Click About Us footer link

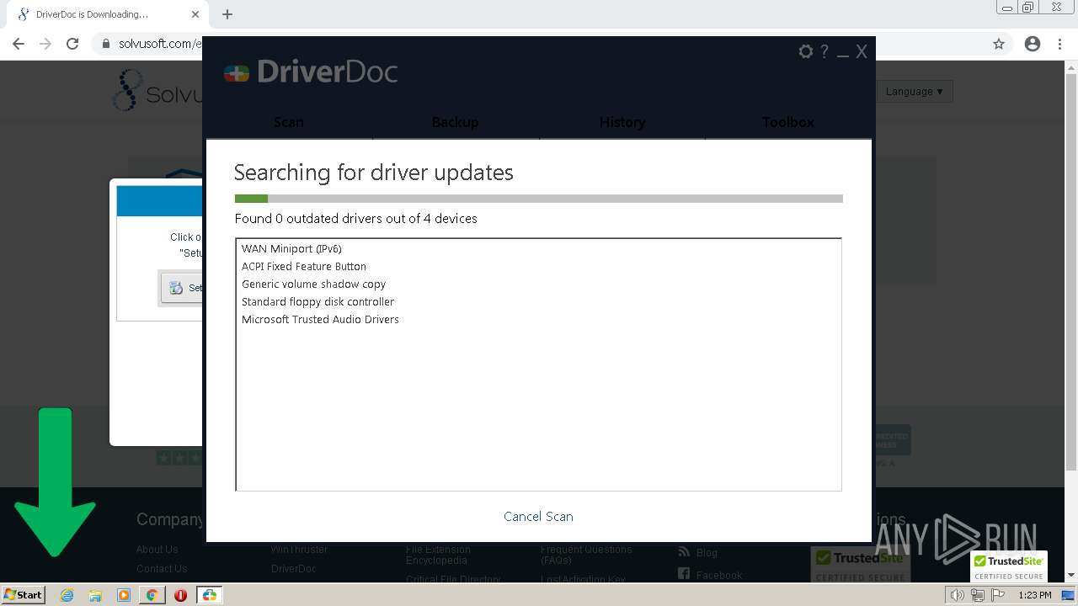coord(157,549)
